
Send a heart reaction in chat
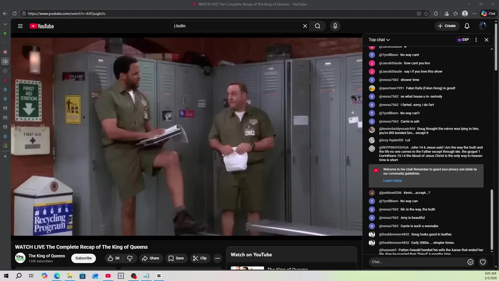483,262
